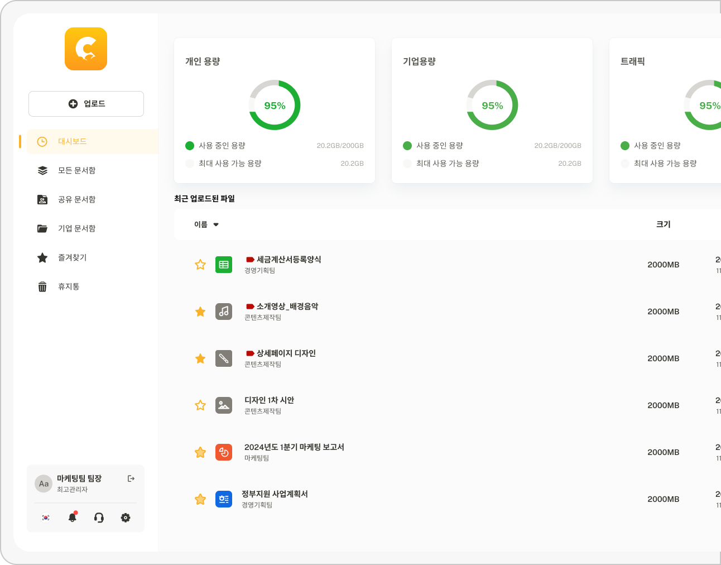The width and height of the screenshot is (721, 565).
Task: Click 20.2GB/200GB value in 개인 용량
Action: (340, 146)
